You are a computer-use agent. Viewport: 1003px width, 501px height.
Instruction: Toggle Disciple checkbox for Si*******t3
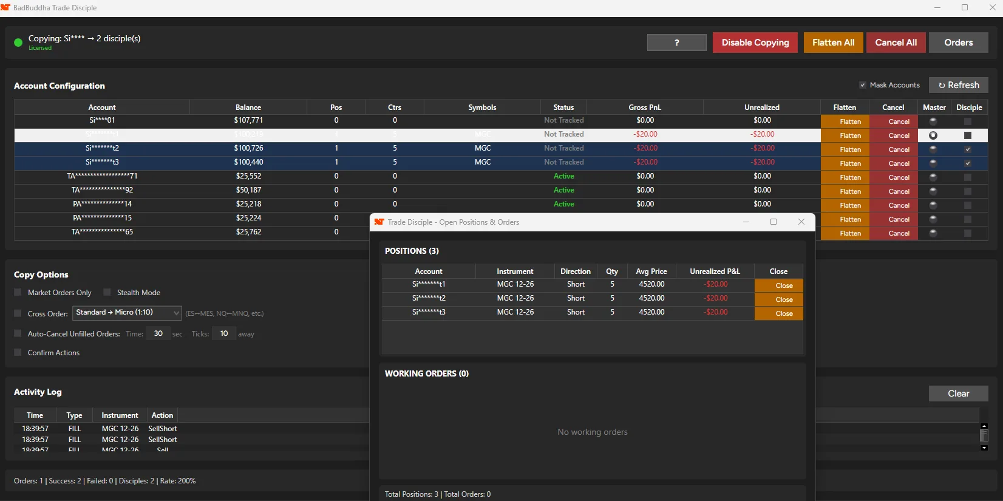pyautogui.click(x=968, y=163)
